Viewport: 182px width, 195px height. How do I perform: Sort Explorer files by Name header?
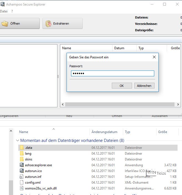(x=24, y=132)
